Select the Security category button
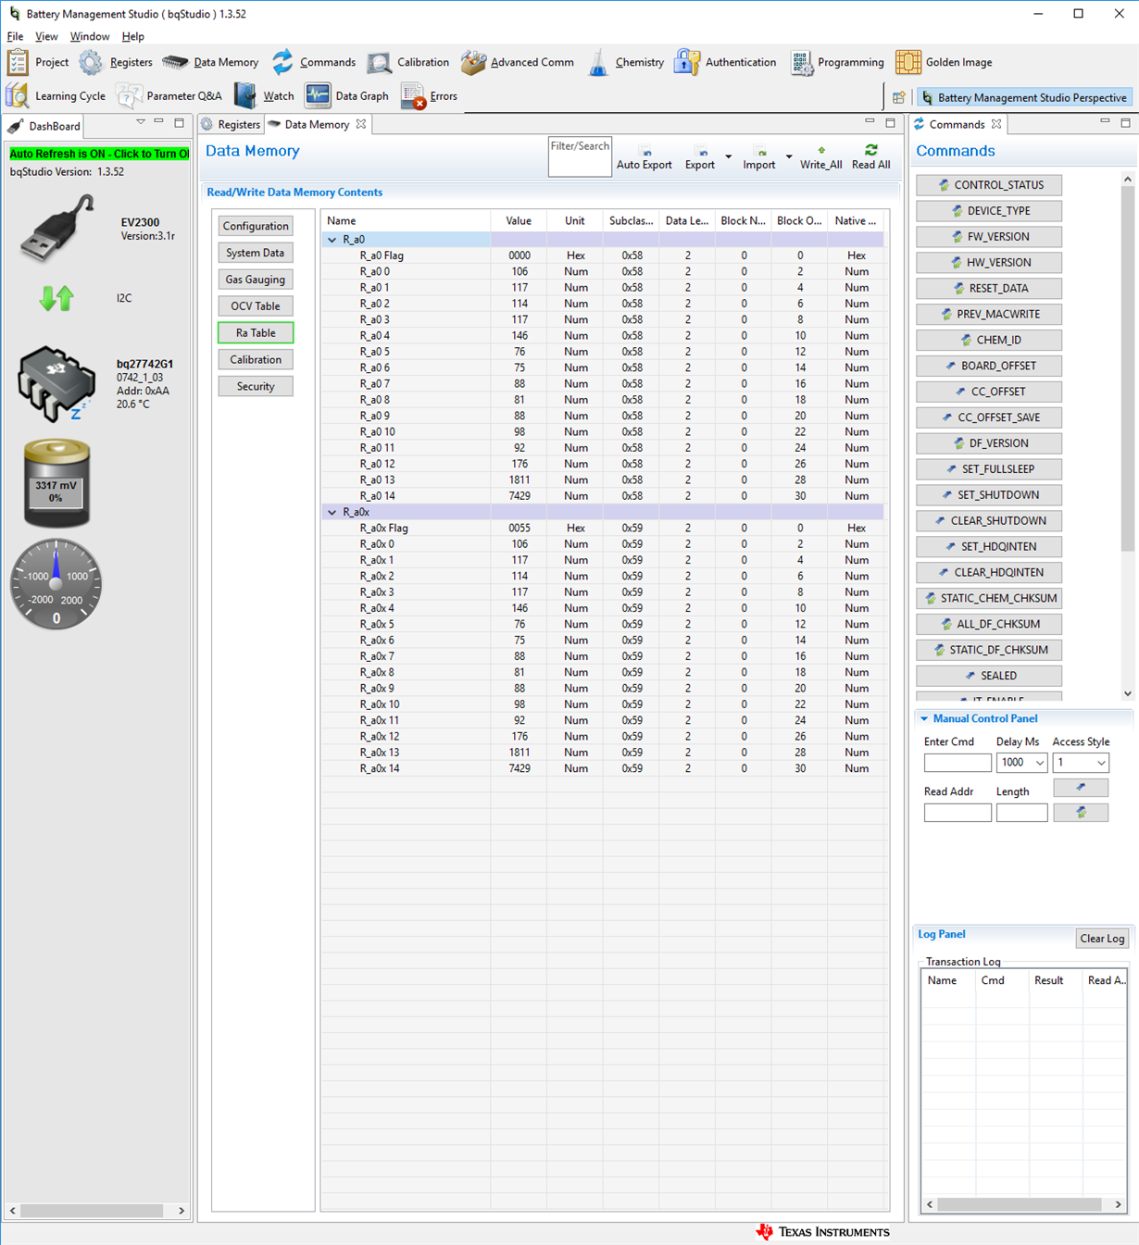Screen dimensions: 1139x1245 (x=256, y=387)
